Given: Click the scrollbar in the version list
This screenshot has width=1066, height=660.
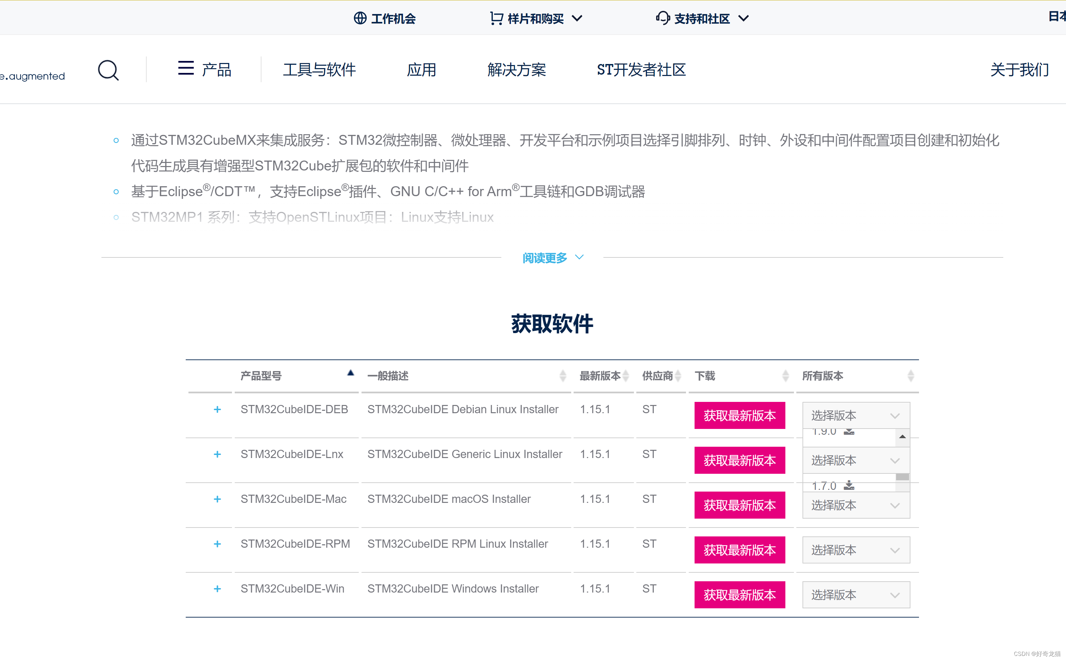Looking at the screenshot, I should (x=902, y=477).
